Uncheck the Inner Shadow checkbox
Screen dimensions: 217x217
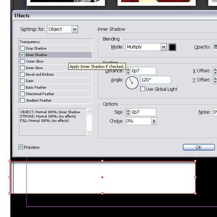(x=22, y=55)
